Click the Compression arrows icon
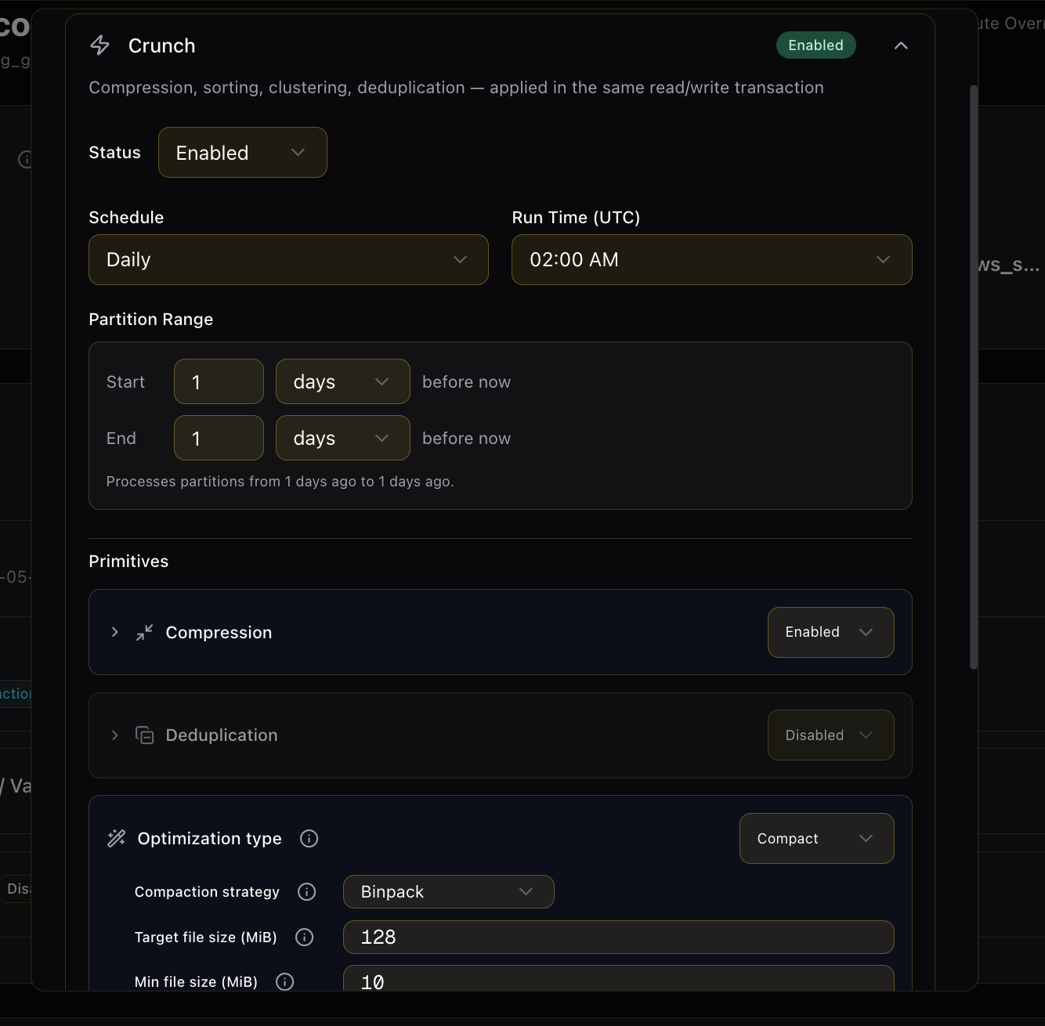 coord(145,632)
